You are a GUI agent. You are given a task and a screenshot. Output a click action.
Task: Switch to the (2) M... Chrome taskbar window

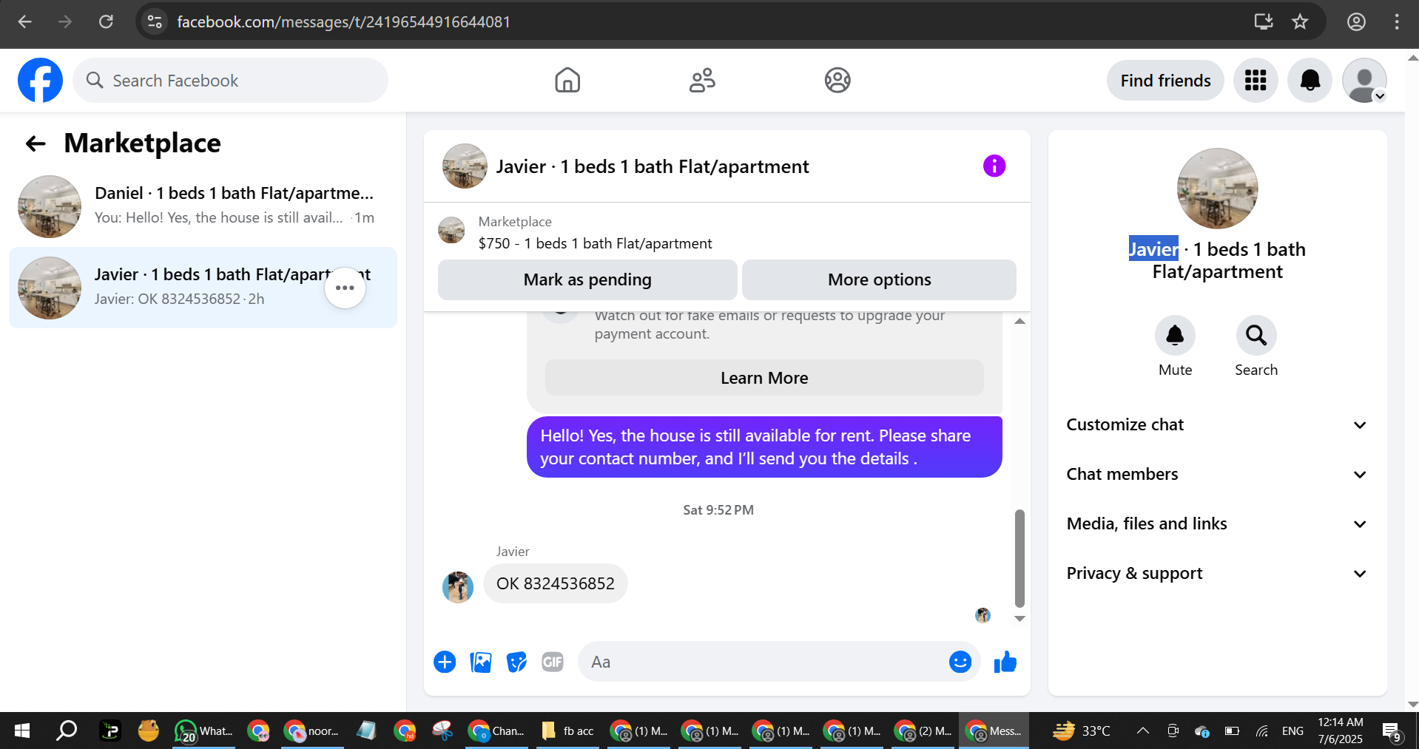(x=923, y=731)
